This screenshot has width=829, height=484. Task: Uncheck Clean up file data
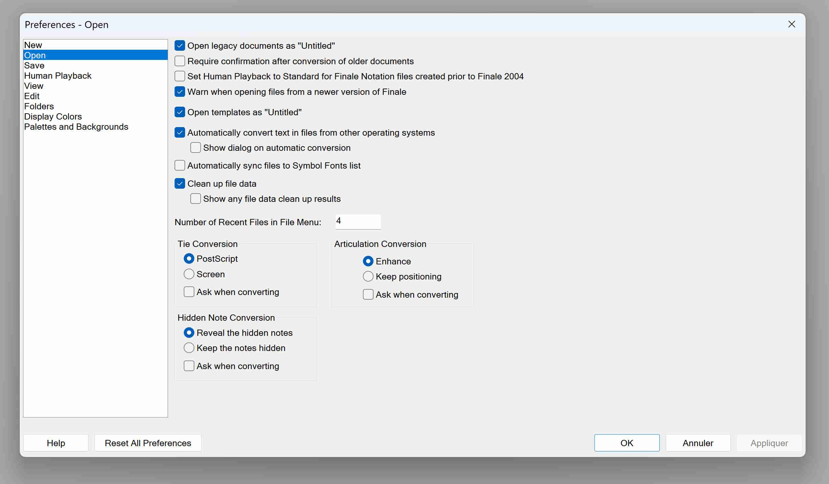pos(180,184)
